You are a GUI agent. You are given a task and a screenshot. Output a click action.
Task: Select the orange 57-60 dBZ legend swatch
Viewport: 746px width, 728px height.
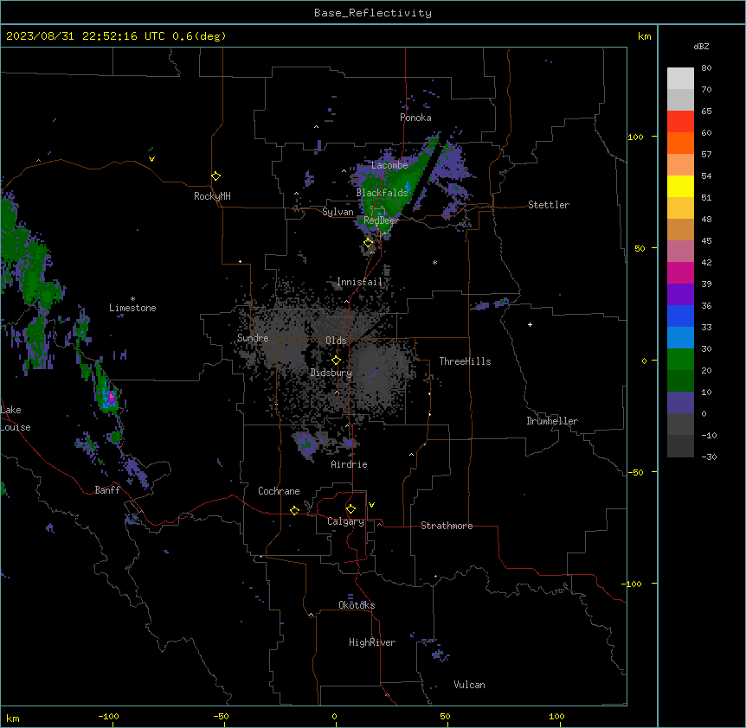(x=680, y=144)
